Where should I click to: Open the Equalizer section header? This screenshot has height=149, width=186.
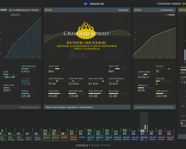click(87, 10)
